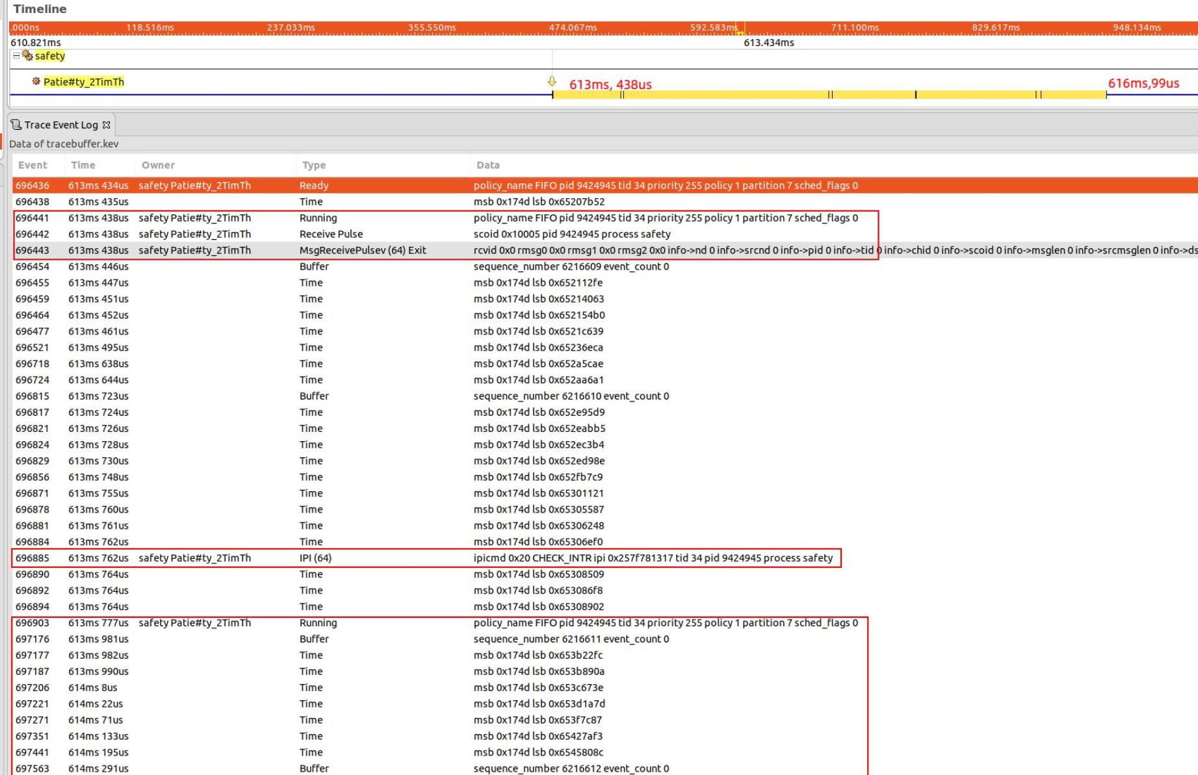The width and height of the screenshot is (1198, 775).
Task: Collapse the safety process tree node
Action: pyautogui.click(x=16, y=56)
